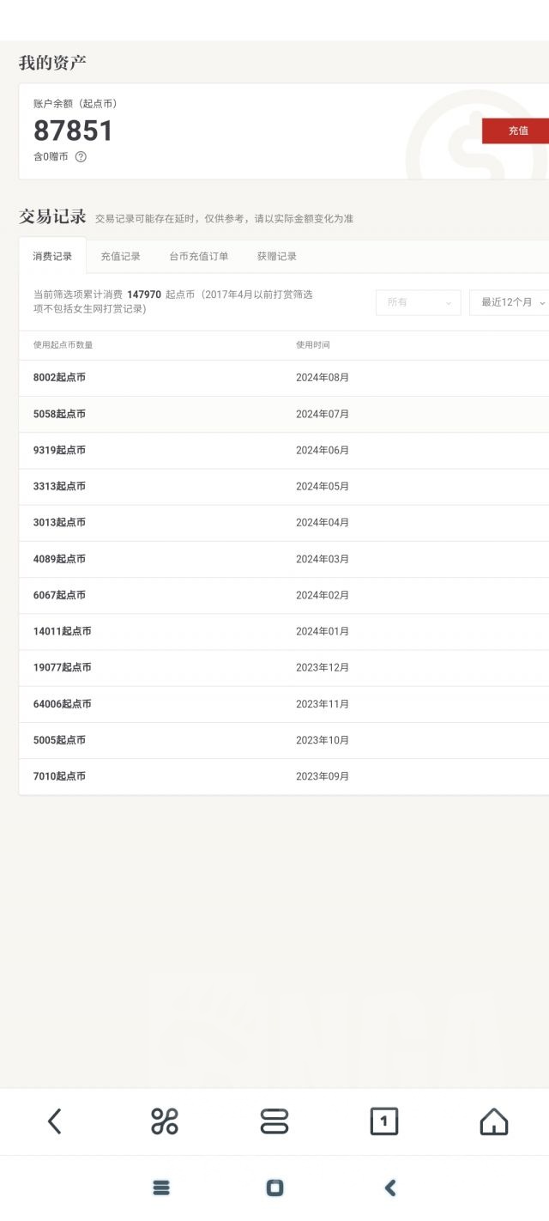Select the 消费记录 tab

point(52,256)
